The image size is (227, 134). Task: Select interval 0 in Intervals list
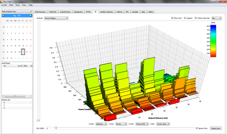[x=17, y=102]
